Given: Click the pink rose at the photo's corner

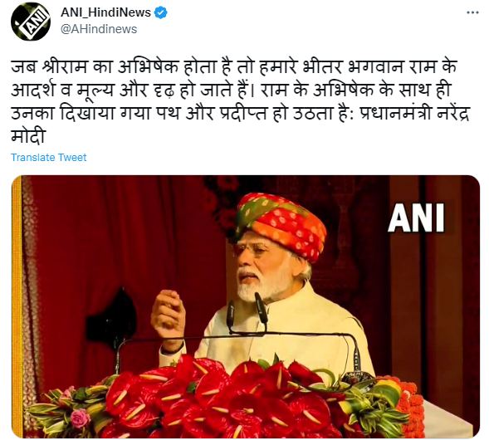Looking at the screenshot, I should pos(80,418).
